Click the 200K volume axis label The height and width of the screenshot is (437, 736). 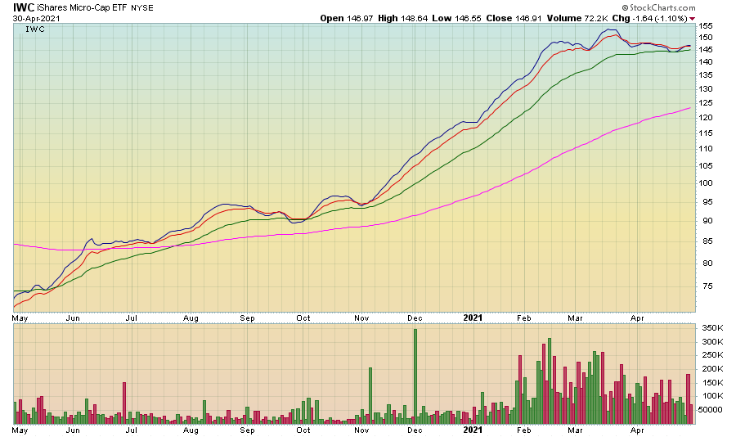click(x=712, y=369)
